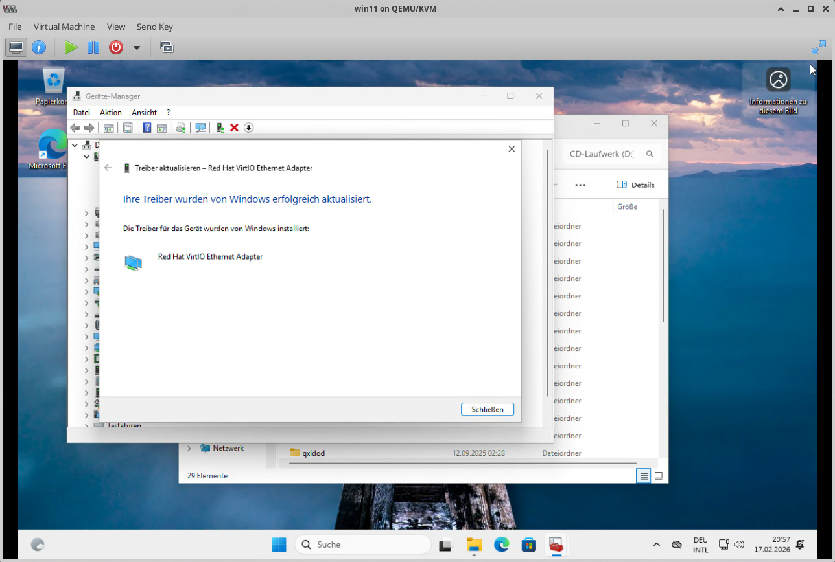Show hidden system tray icons chevron
The width and height of the screenshot is (835, 562).
(x=656, y=545)
